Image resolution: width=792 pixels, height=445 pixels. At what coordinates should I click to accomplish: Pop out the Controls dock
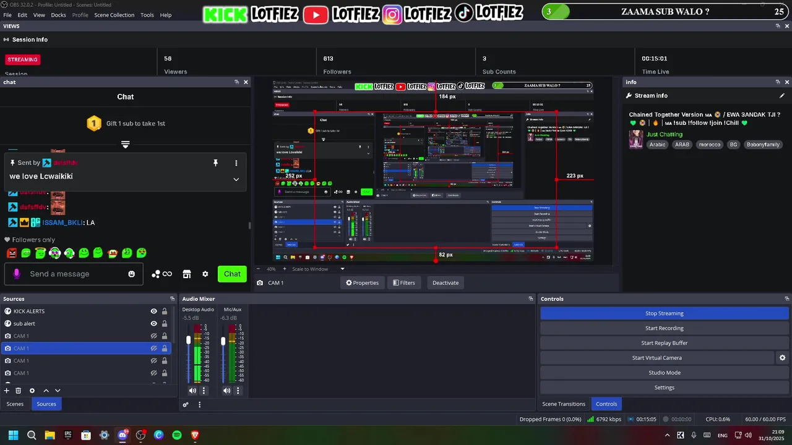786,299
